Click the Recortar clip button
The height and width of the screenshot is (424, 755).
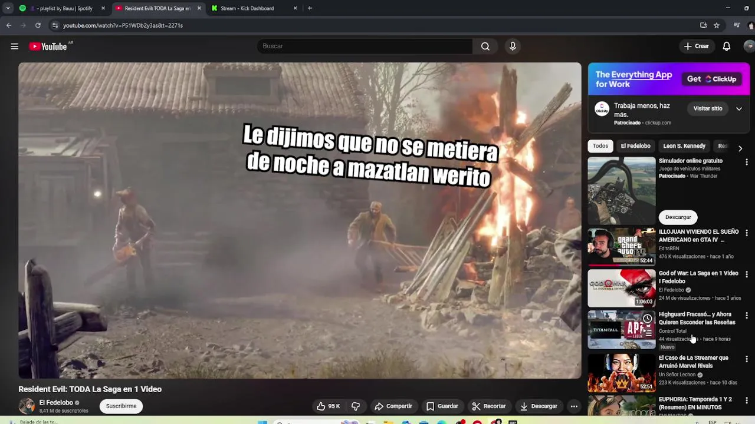489,406
